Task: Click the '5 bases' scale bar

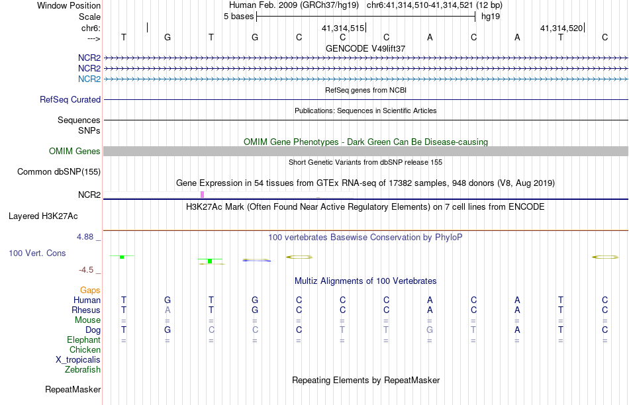Action: pos(366,17)
